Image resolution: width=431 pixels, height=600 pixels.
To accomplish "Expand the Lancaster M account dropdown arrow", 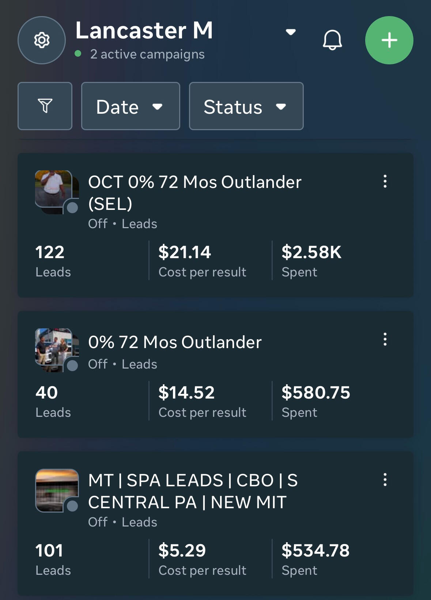I will click(x=291, y=32).
